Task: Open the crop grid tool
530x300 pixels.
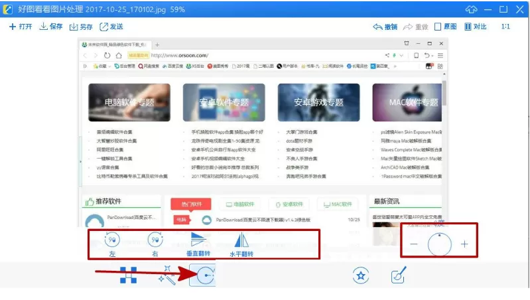Action: click(x=129, y=275)
